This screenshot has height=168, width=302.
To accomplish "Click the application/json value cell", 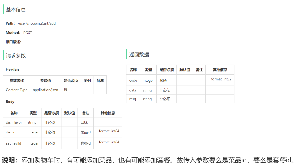I will [46, 90].
